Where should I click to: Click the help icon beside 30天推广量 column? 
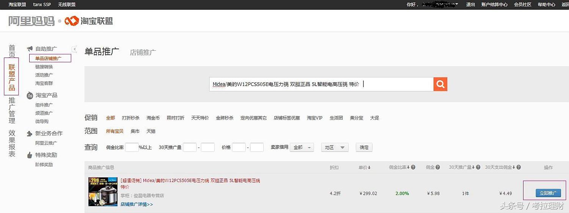(x=478, y=167)
